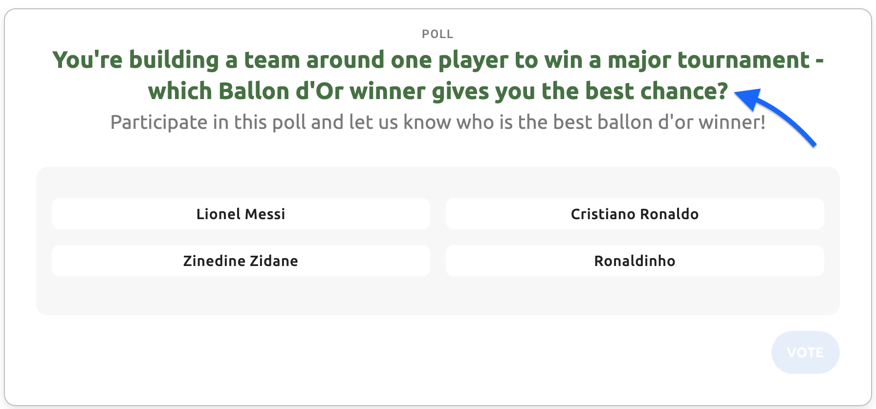The width and height of the screenshot is (876, 409).
Task: Click the heading line starting "You're building a team"
Action: pos(438,60)
